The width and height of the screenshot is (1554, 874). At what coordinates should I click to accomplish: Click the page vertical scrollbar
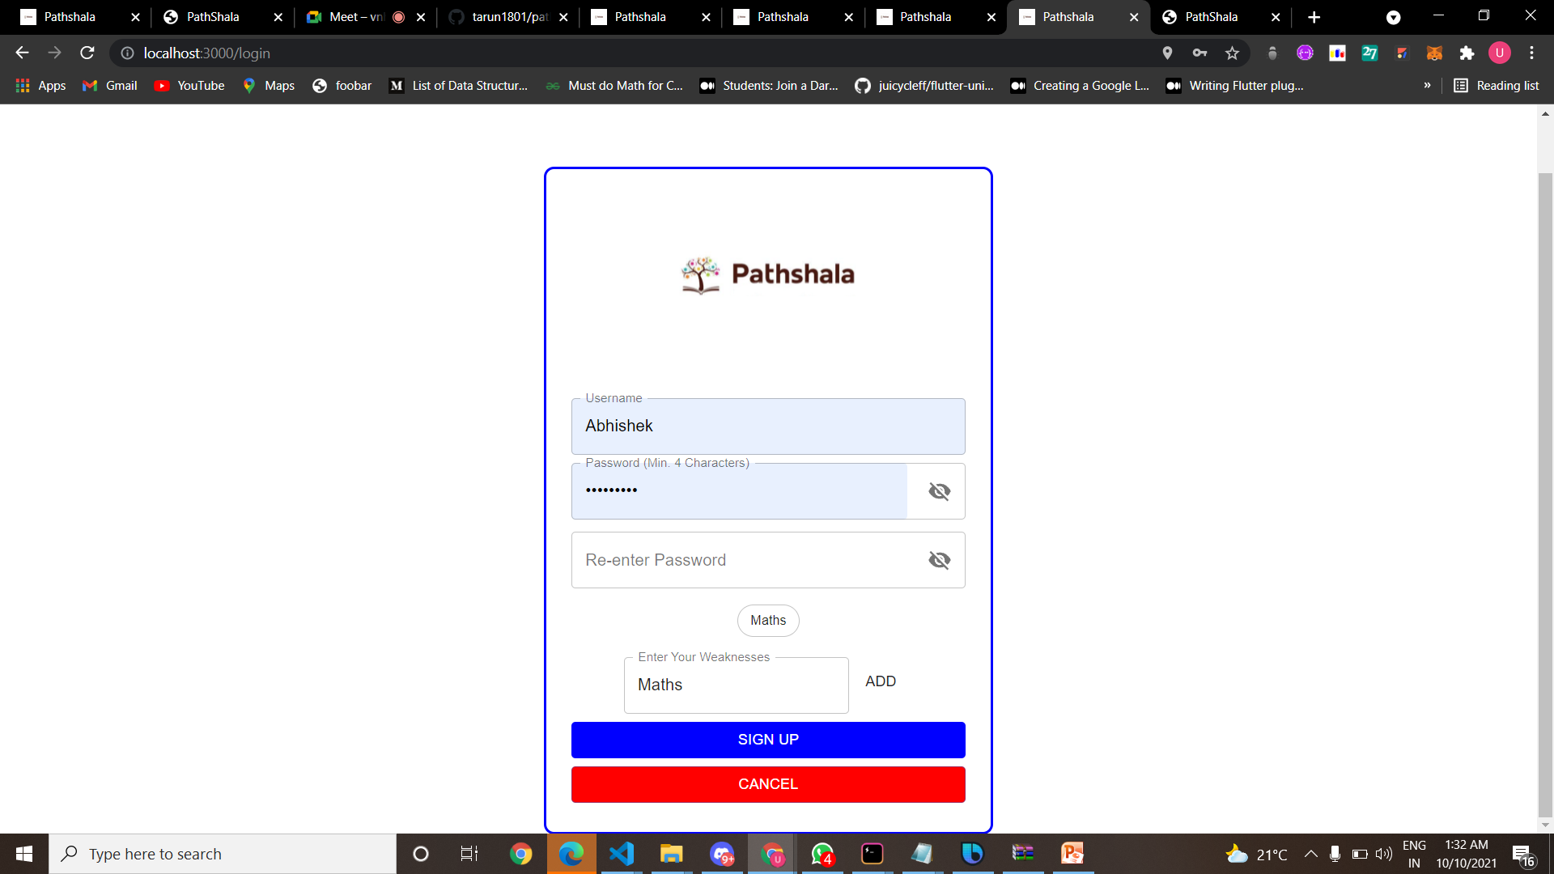[1545, 486]
